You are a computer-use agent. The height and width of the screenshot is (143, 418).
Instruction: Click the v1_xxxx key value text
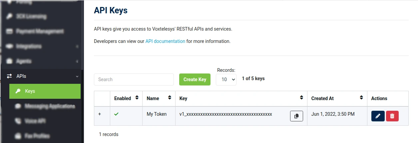[226, 114]
